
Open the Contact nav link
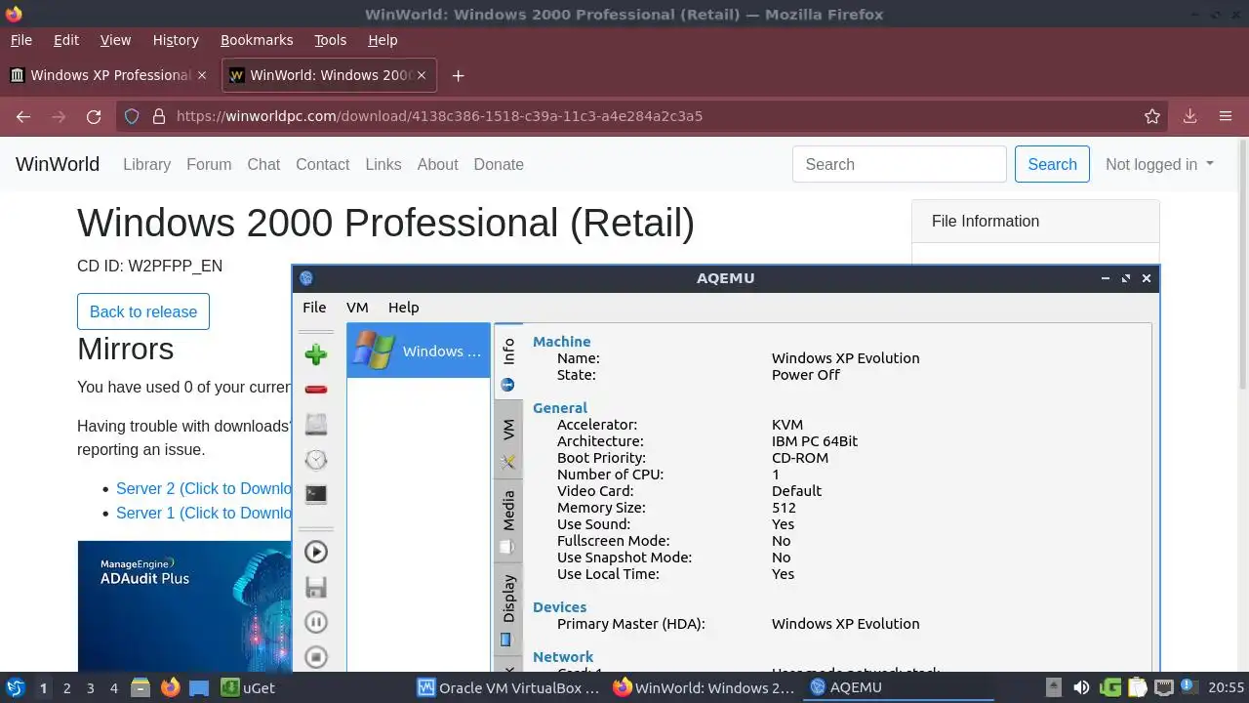(322, 164)
